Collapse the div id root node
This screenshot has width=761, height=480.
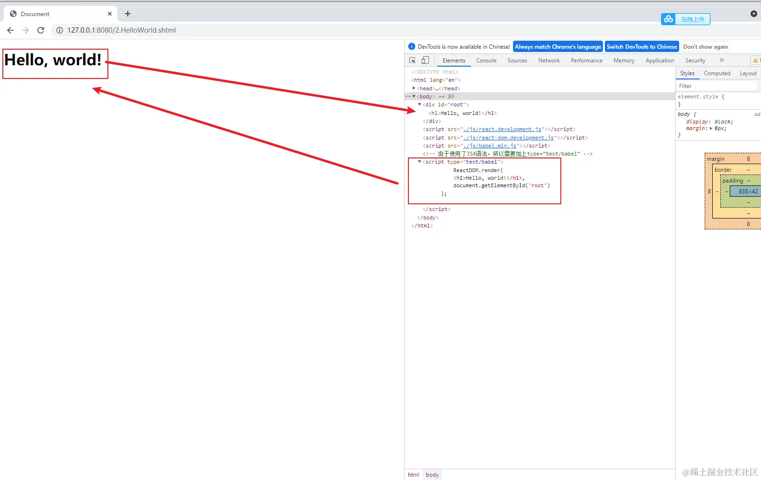[x=419, y=105]
